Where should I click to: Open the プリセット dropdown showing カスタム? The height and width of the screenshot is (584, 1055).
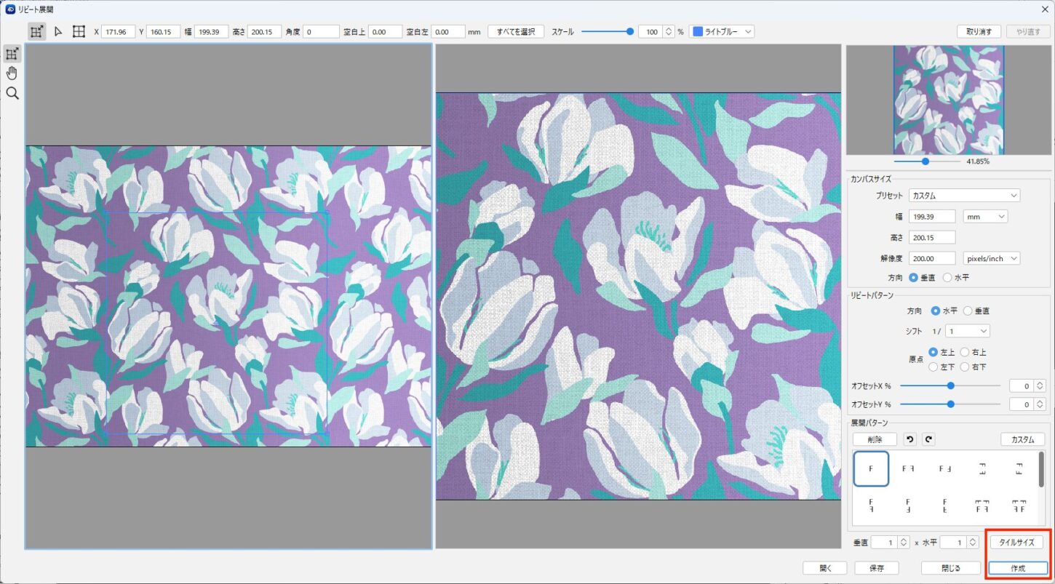[964, 196]
